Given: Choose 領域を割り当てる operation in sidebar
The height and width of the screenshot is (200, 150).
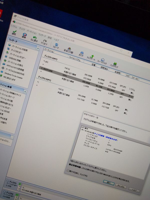Looking at the screenshot, I should (x=6, y=103).
